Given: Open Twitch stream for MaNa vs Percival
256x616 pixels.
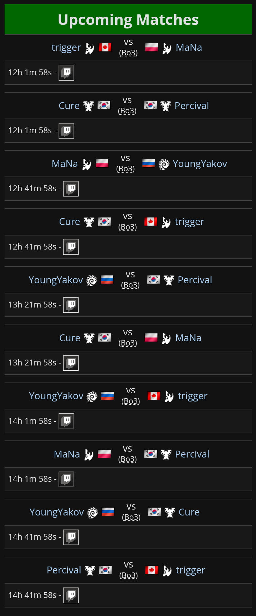Looking at the screenshot, I should coord(66,479).
